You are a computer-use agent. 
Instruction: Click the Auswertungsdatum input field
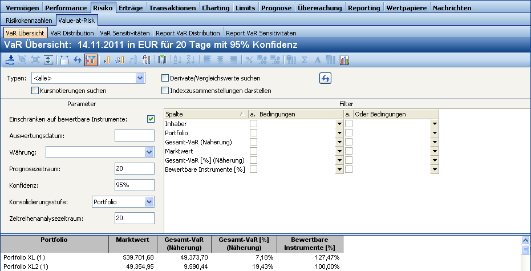point(134,136)
